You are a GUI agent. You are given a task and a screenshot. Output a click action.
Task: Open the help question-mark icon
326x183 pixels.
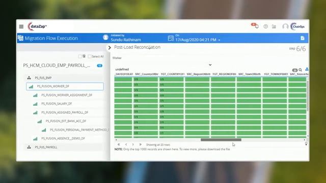point(265,26)
